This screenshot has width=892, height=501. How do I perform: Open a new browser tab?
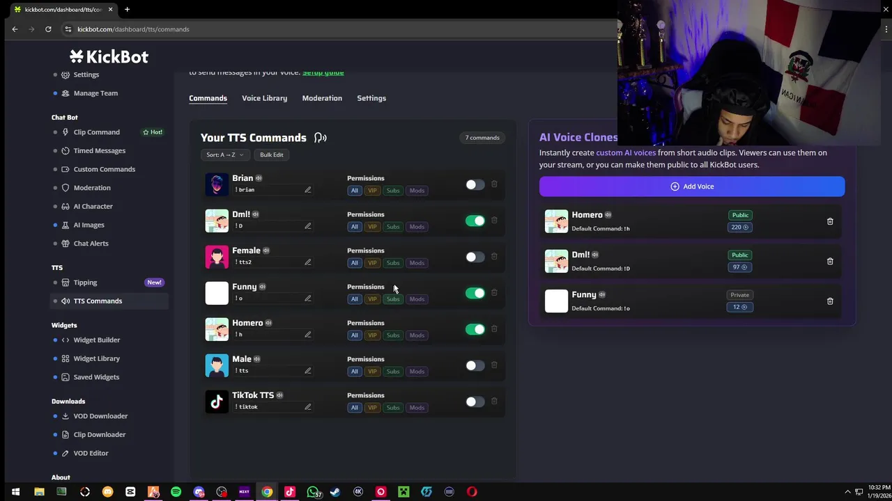127,10
